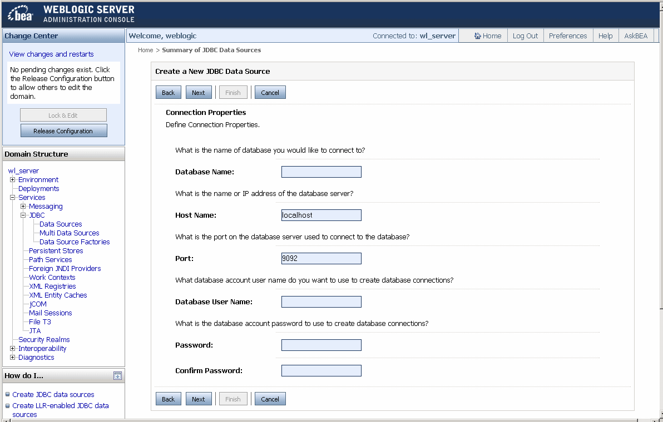Viewport: 663px width, 422px height.
Task: Select Data Sources in the domain tree
Action: 60,224
